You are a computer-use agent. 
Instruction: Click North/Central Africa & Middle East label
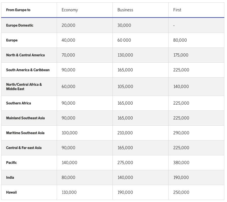24,87
